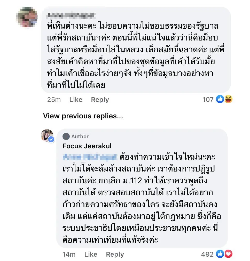Screen dimensions: 250x261
Task: Expand View previous replies
Action: [83, 116]
